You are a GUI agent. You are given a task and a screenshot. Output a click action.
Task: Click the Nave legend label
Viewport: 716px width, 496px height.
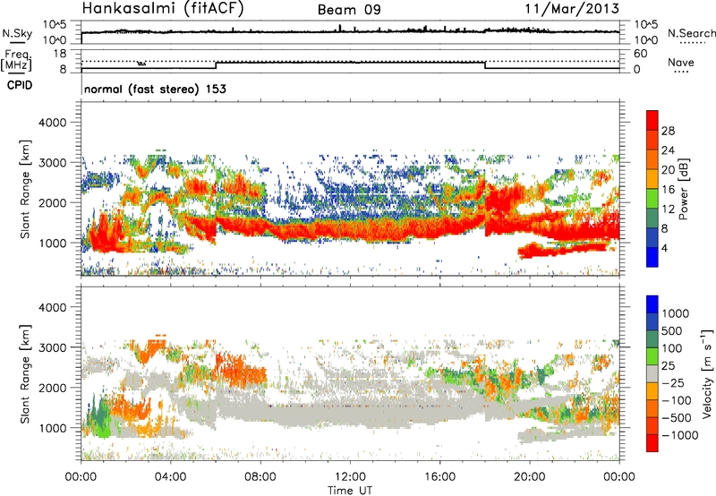click(681, 62)
